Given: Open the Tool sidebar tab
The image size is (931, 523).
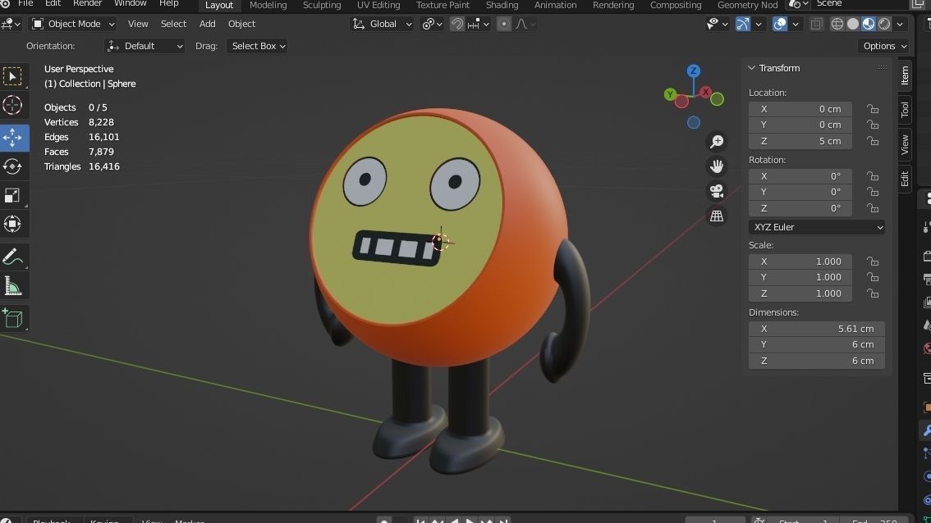Looking at the screenshot, I should pyautogui.click(x=904, y=109).
